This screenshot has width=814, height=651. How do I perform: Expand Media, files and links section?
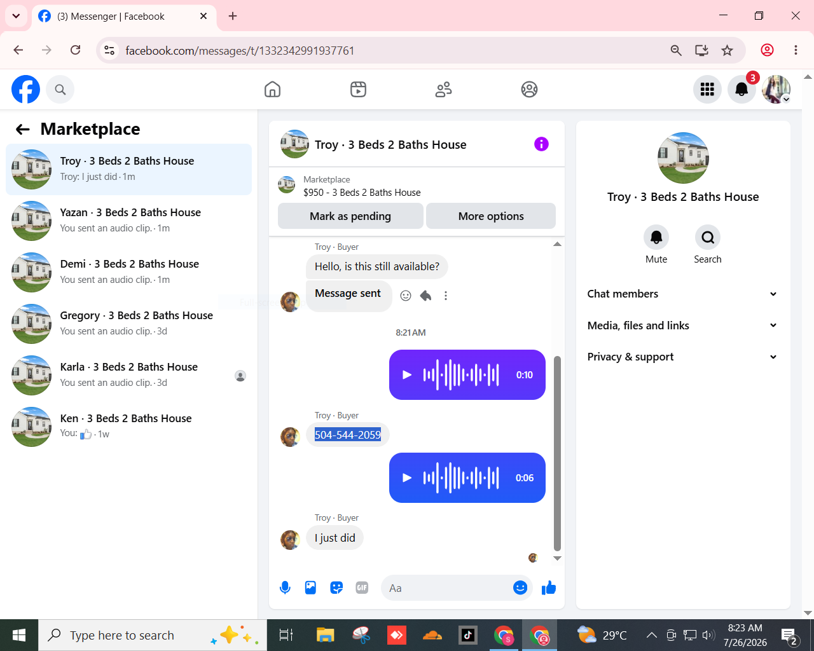(x=682, y=325)
